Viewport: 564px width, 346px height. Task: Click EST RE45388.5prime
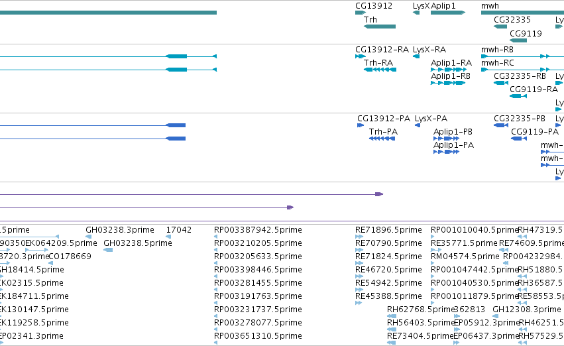click(x=388, y=296)
